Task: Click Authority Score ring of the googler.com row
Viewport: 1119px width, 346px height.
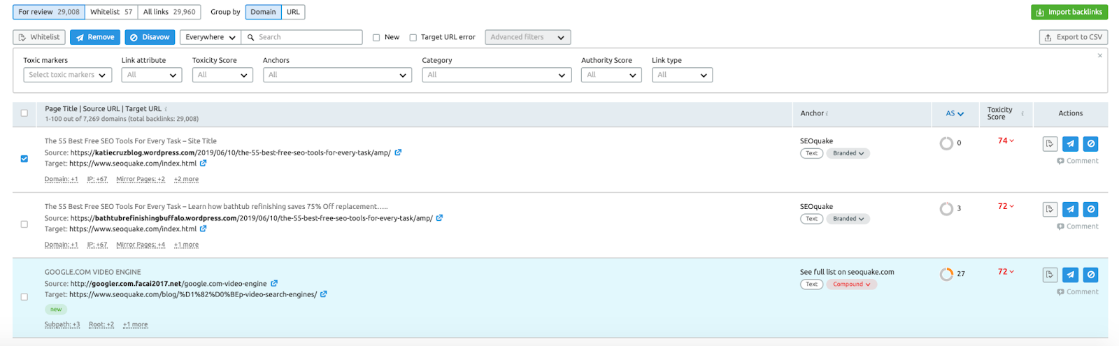Action: tap(946, 274)
